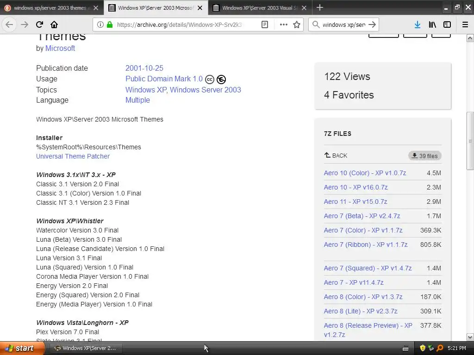Download Aero 7 - XP v11.4.7z
Image resolution: width=474 pixels, height=355 pixels.
point(353,282)
